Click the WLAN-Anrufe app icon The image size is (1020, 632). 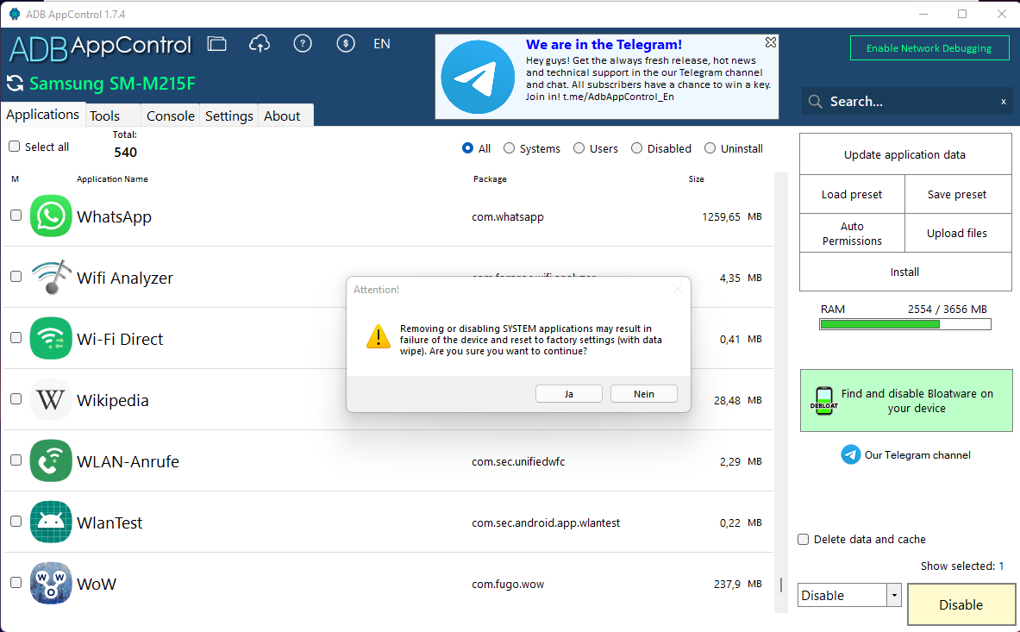[x=51, y=460]
